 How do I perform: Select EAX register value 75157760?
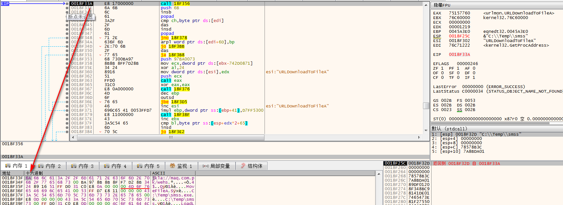(x=460, y=13)
